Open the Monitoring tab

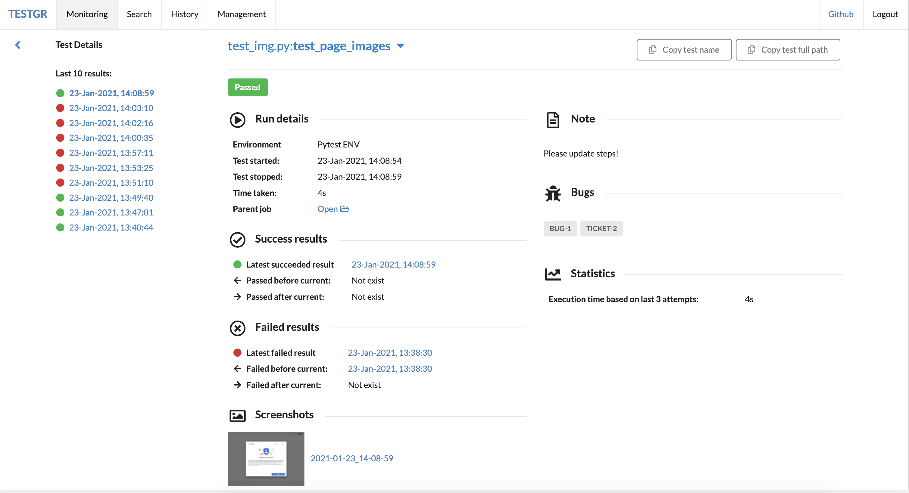click(87, 14)
